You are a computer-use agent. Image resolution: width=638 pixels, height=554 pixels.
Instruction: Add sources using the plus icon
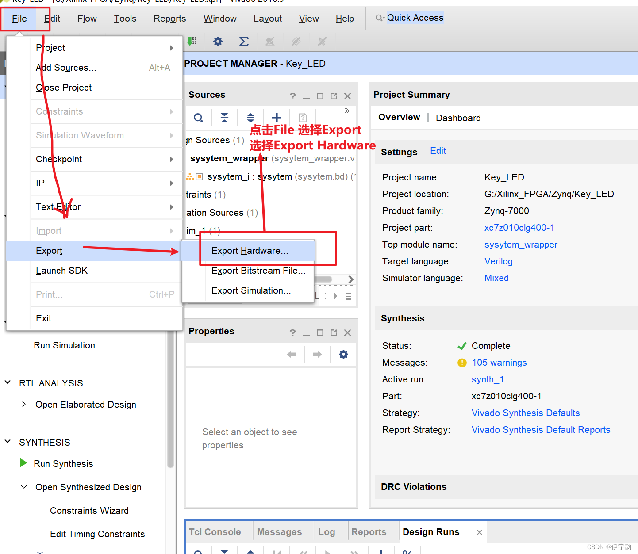click(277, 118)
